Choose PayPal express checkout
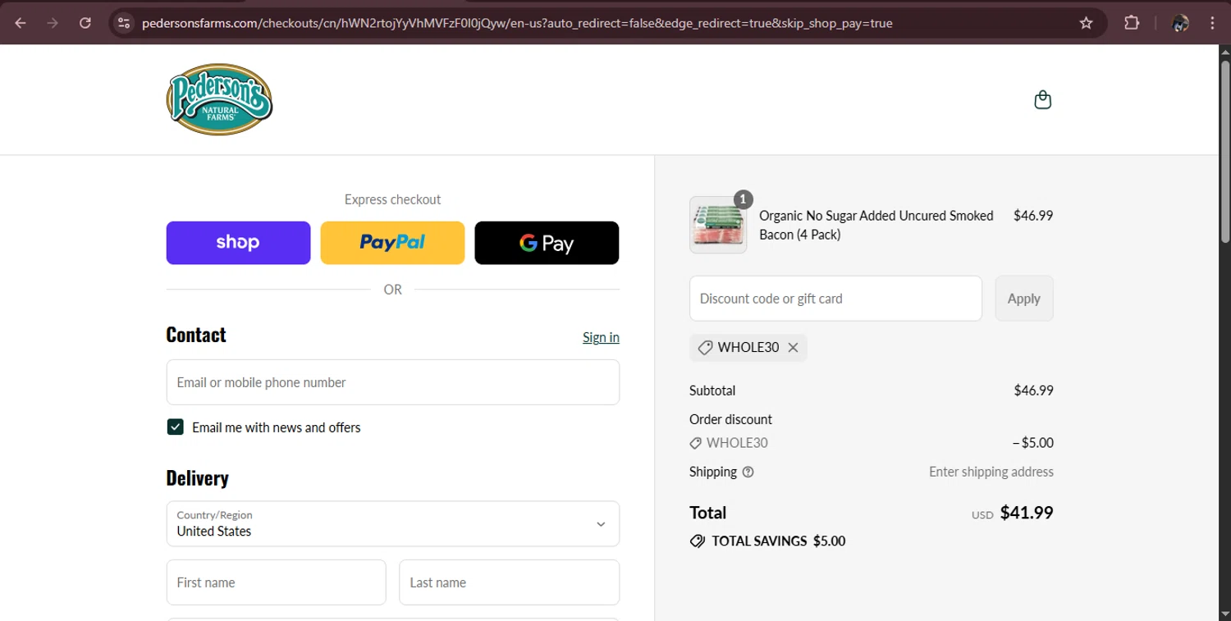 (x=392, y=243)
